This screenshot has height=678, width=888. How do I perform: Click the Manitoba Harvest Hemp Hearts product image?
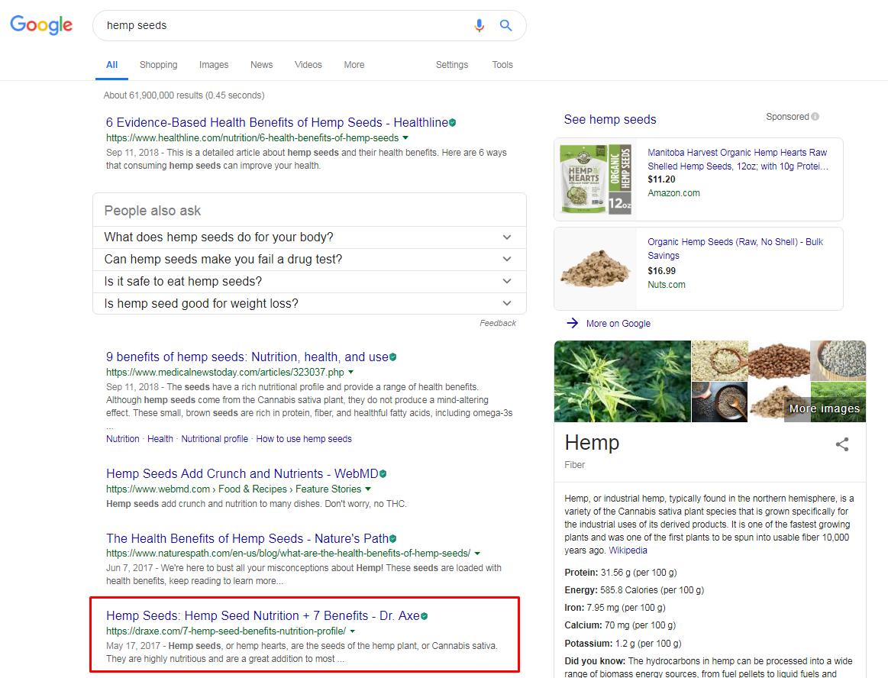pyautogui.click(x=596, y=179)
